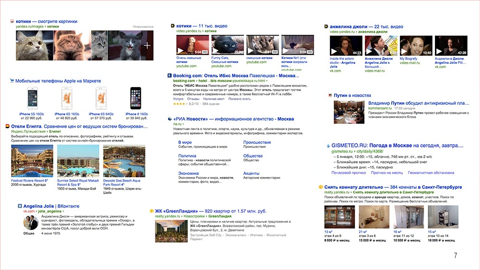Image resolution: width=480 pixels, height=270 pixels.
Task: Click the video favicon beside котики 11 тыс. видео
Action: [x=173, y=26]
